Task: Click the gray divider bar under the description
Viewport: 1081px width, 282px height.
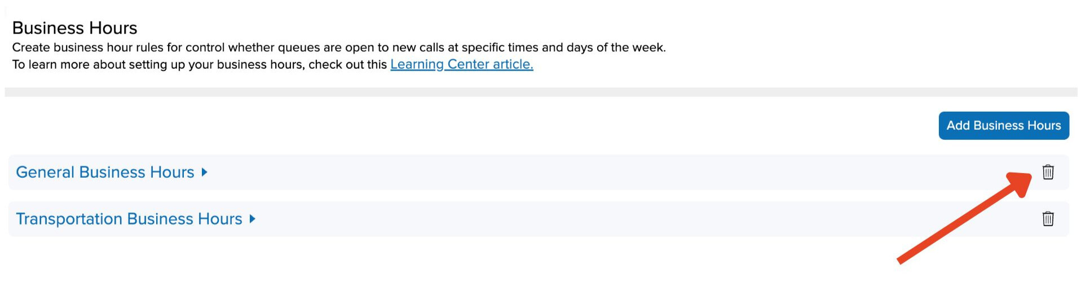Action: coord(540,92)
